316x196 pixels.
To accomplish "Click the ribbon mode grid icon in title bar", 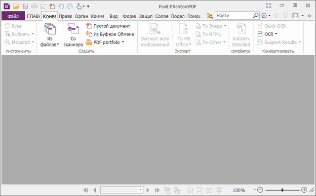I will point(269,5).
